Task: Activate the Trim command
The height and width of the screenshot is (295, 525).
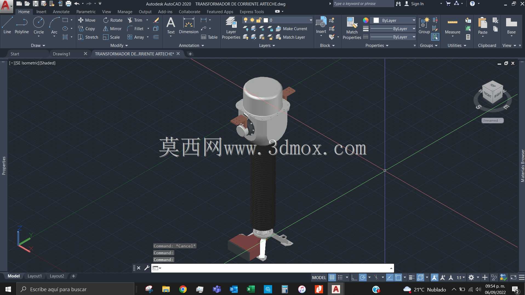Action: click(135, 20)
